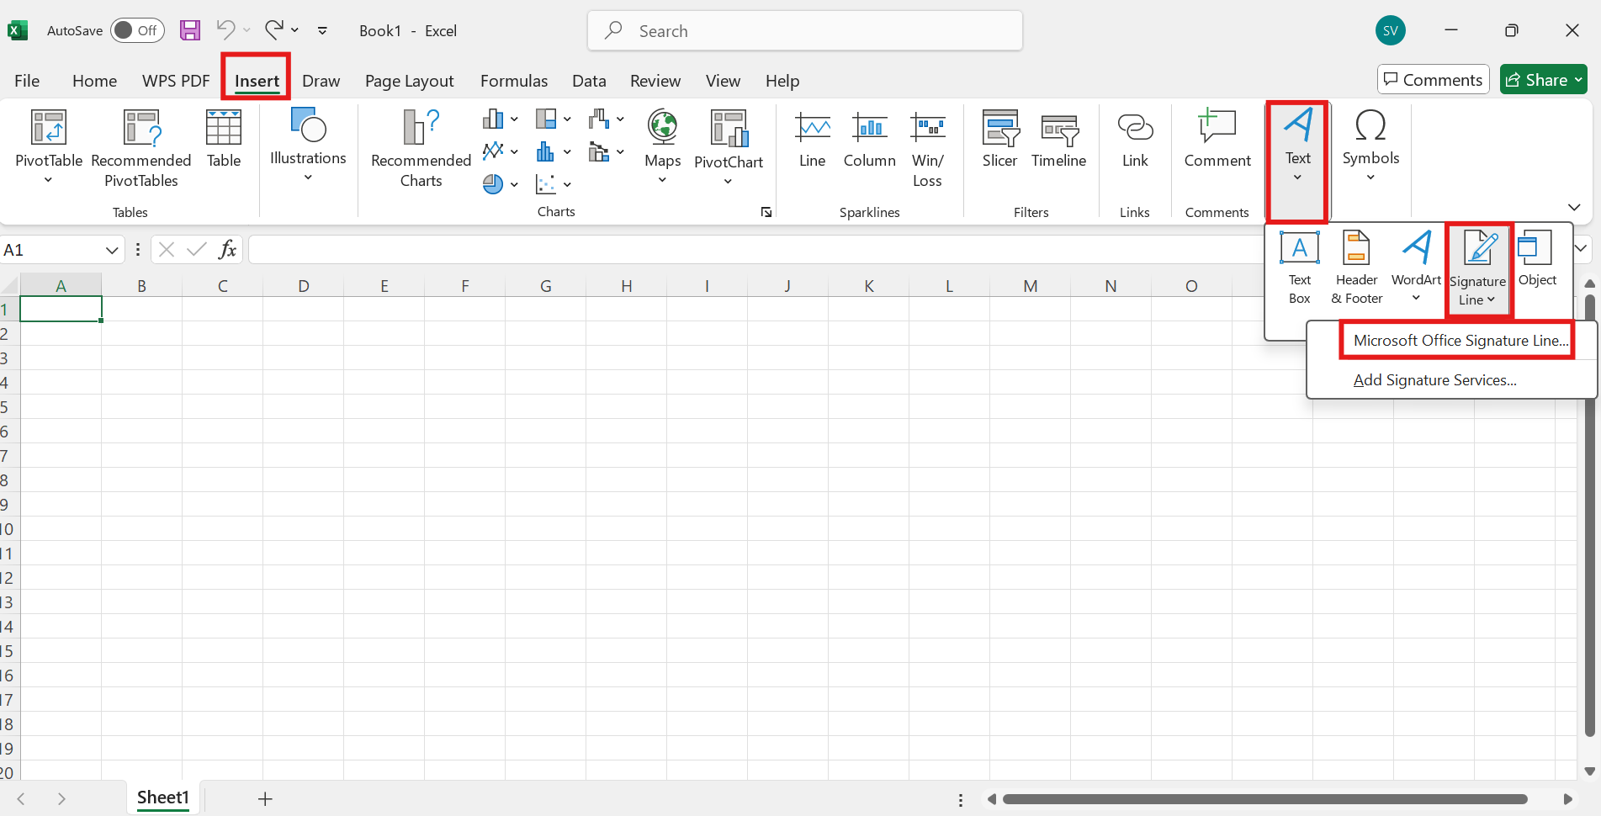This screenshot has width=1601, height=816.
Task: Choose Add Signature Services
Action: pyautogui.click(x=1435, y=380)
